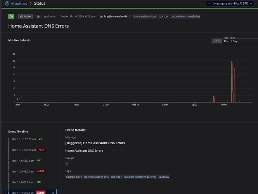Click the asterisk group chip
The image size is (258, 194).
tap(67, 163)
